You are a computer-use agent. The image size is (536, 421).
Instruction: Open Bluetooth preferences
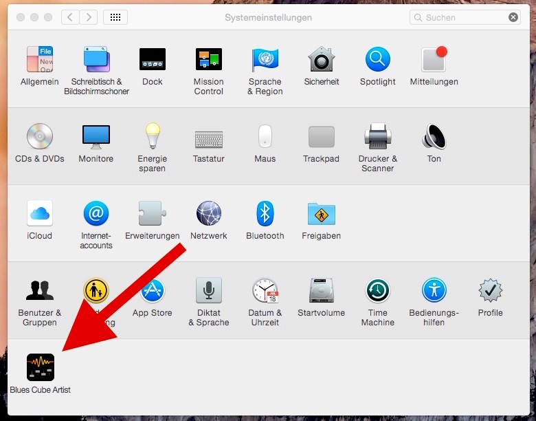click(x=265, y=213)
